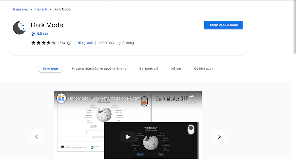Open the Tiện ích breadcrumb link
Viewport: 296px width, 159px height.
click(41, 10)
